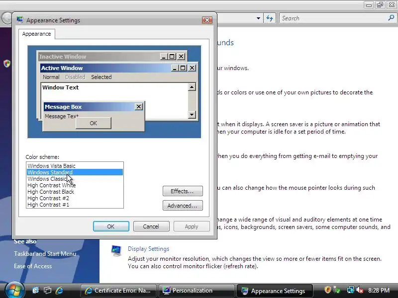Cancel the Appearance Settings dialog
This screenshot has width=398, height=298.
click(151, 226)
